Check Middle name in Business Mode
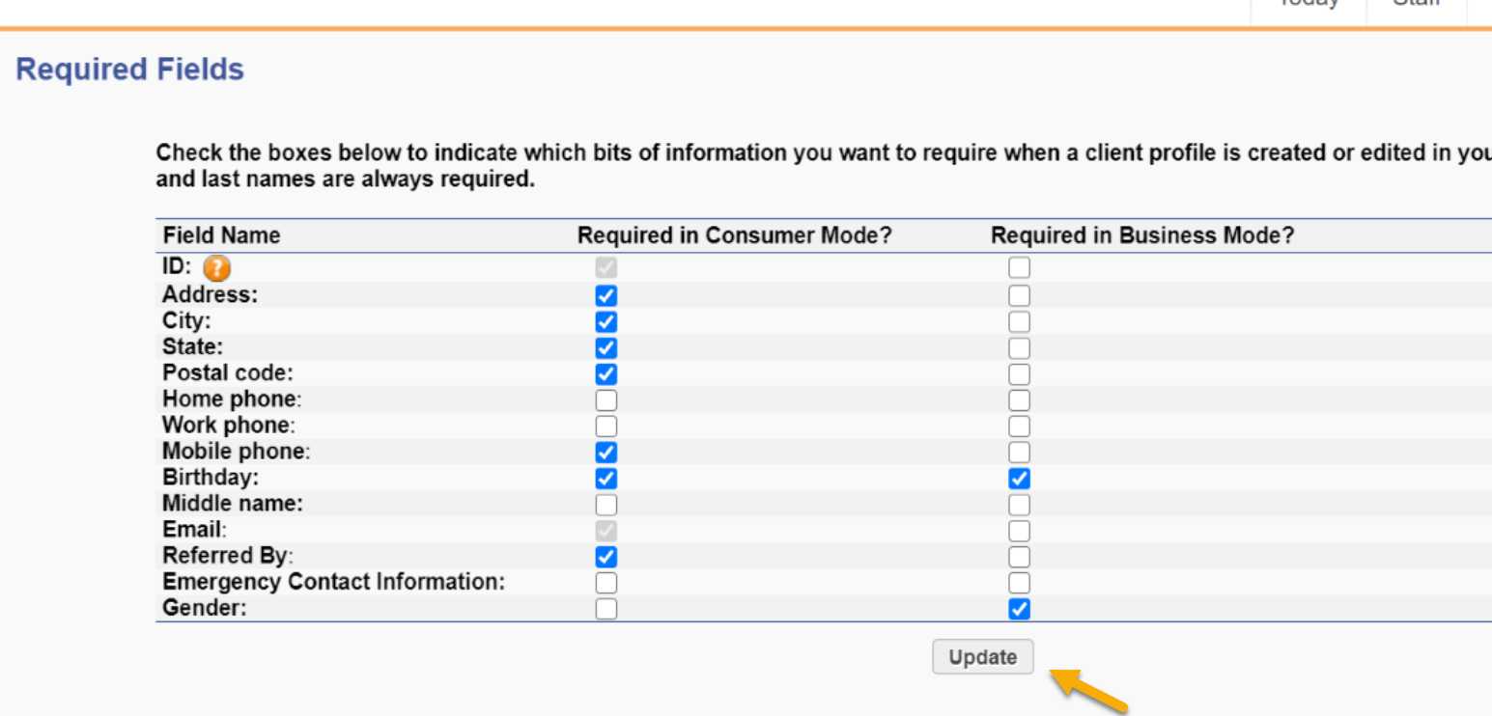Screen dimensions: 1492x716 pos(1019,505)
